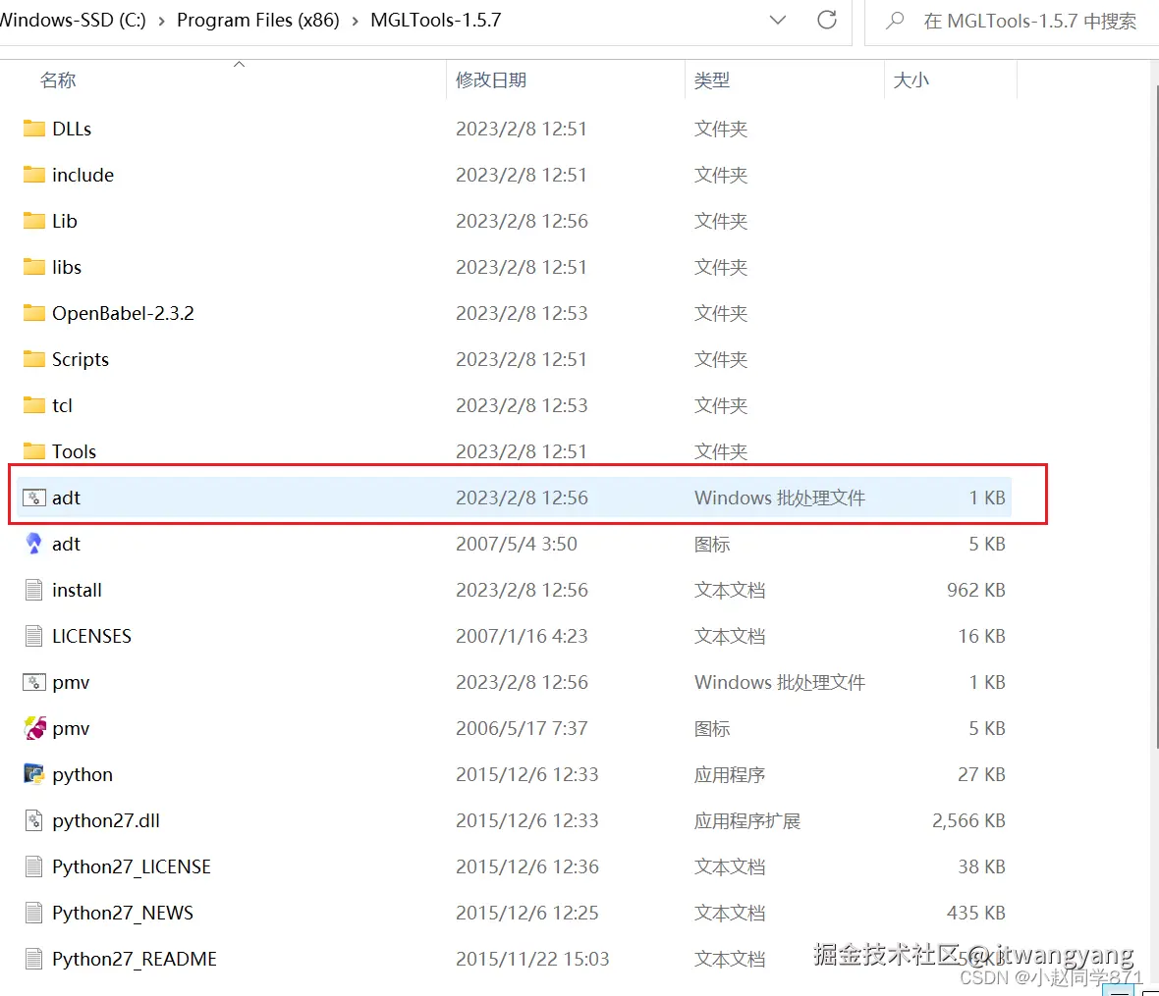Click the Tools folder name text
Screen dimensions: 1159x996
coord(74,451)
